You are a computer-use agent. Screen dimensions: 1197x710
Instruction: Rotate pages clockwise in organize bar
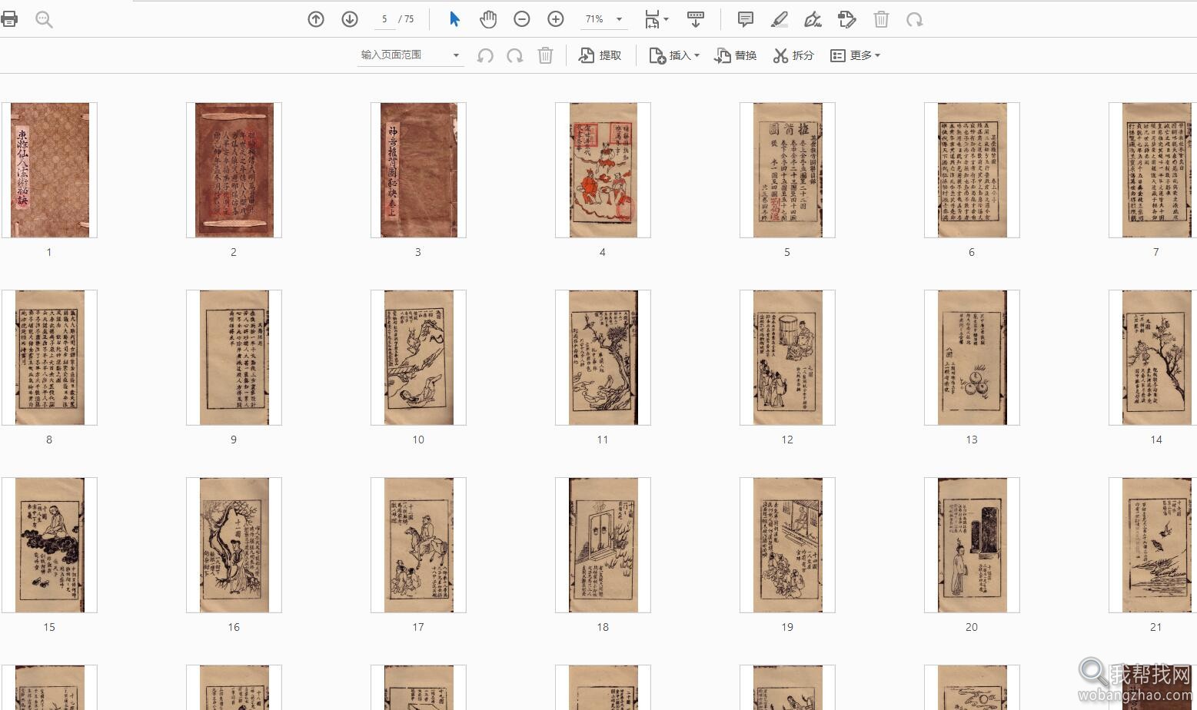[x=514, y=55]
